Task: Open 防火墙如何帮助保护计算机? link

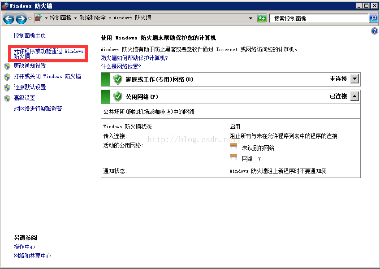Action: (x=134, y=58)
